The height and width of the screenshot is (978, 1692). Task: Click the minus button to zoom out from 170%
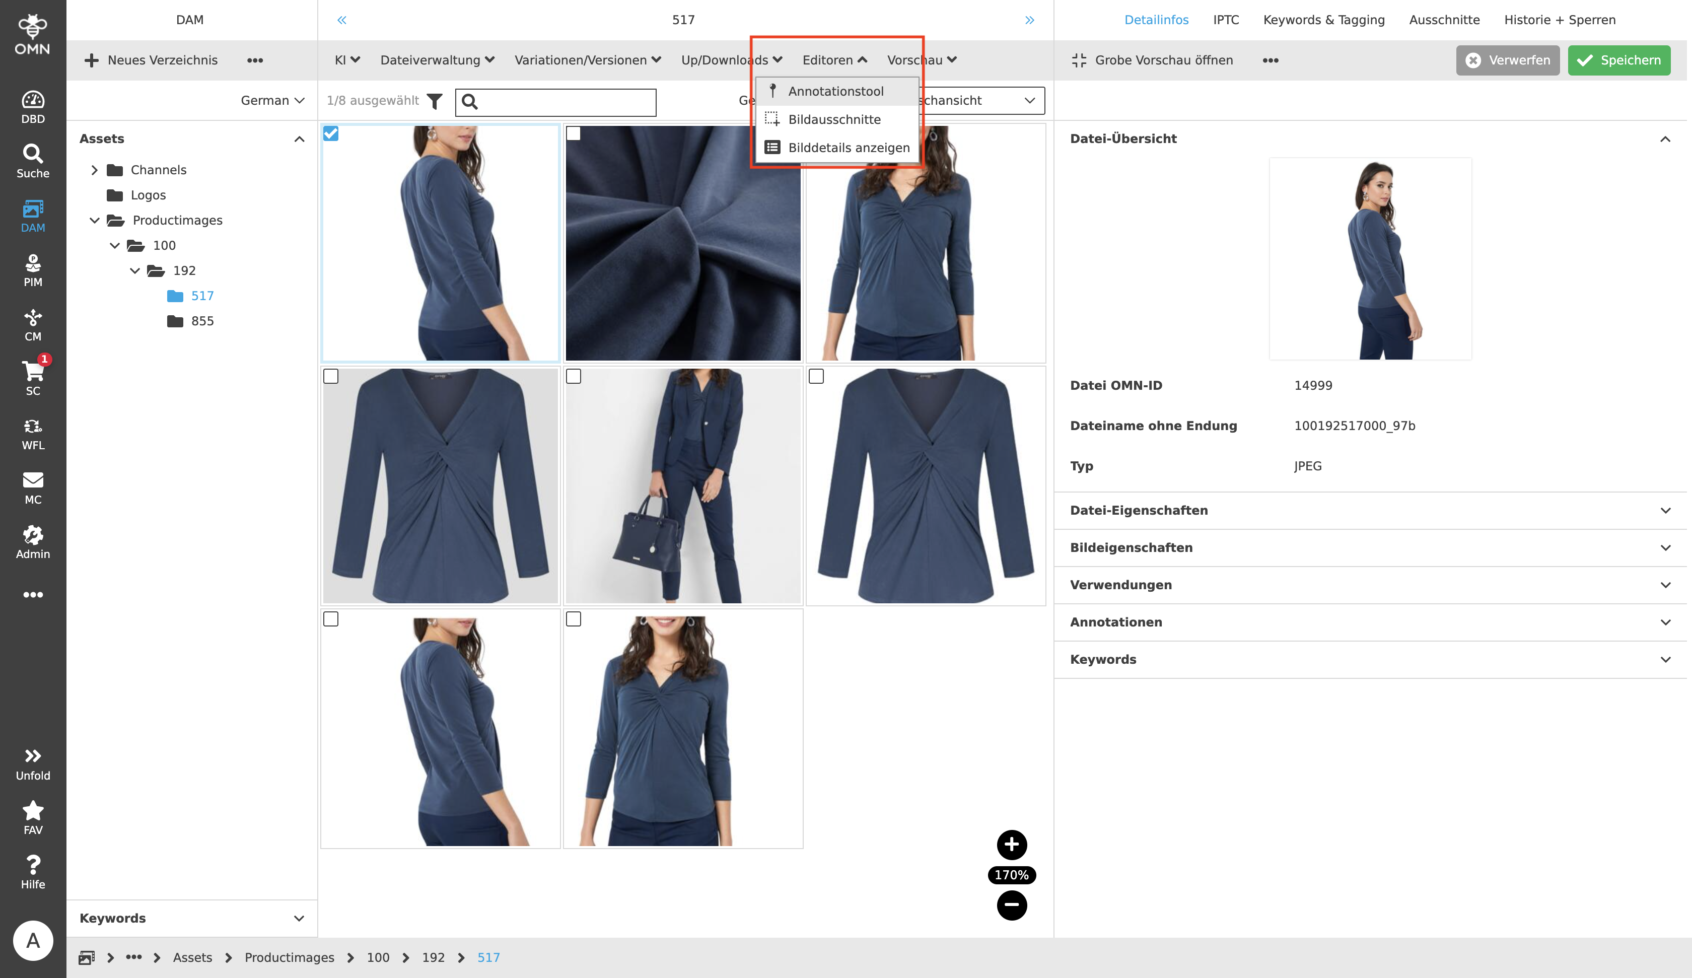(x=1012, y=905)
